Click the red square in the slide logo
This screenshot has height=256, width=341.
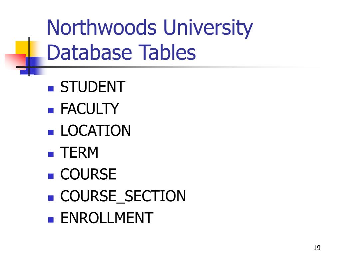click(15, 61)
